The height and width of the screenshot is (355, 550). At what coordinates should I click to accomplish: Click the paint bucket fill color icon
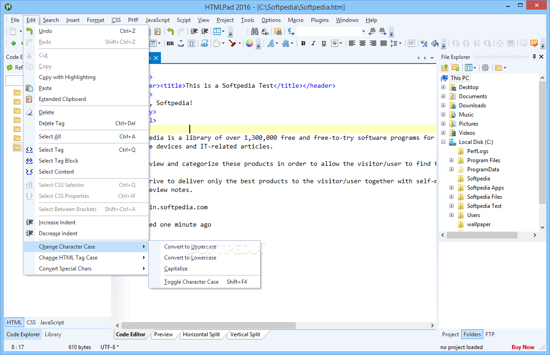click(x=434, y=43)
